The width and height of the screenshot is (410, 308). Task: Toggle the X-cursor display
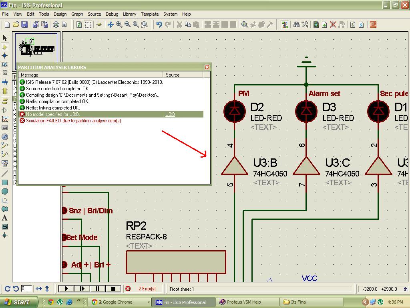click(x=99, y=24)
